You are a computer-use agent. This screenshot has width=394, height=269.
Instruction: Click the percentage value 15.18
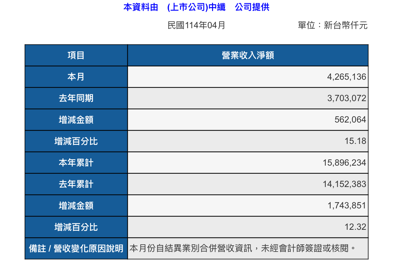(355, 141)
